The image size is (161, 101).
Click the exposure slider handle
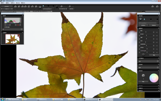(x=146, y=32)
